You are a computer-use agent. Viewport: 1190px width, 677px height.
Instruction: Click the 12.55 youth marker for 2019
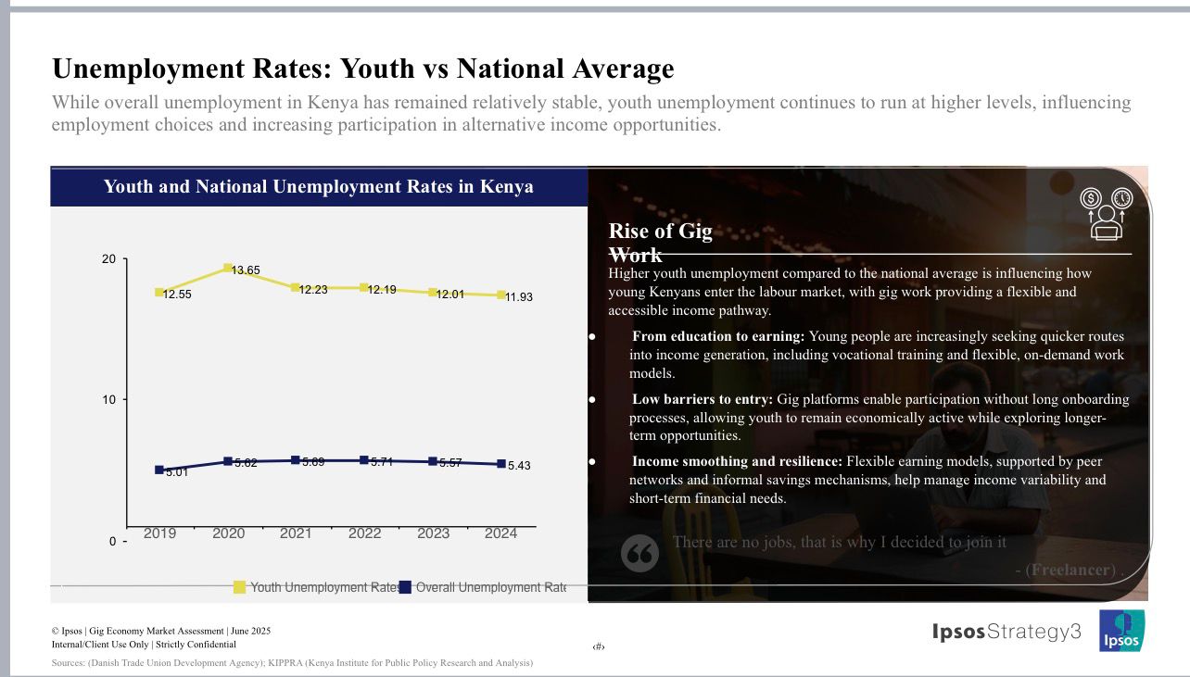(x=159, y=293)
